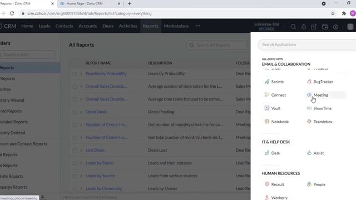Go to the Activities module

(x=128, y=26)
